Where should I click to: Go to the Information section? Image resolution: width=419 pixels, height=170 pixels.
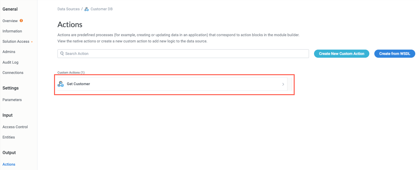click(12, 31)
